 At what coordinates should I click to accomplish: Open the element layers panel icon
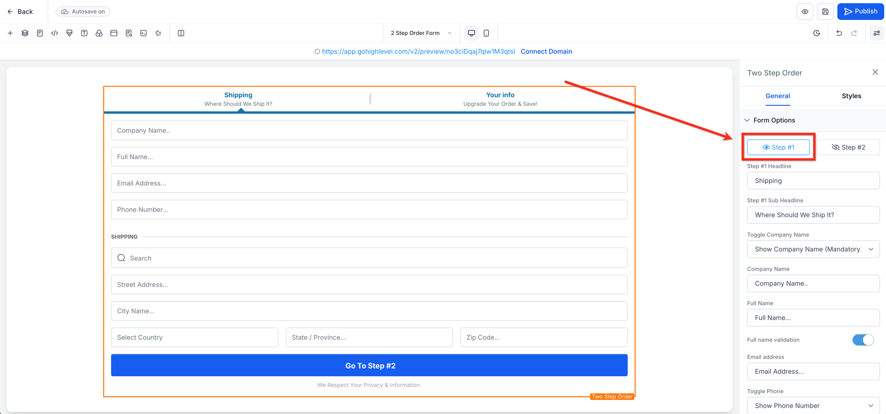click(x=25, y=33)
